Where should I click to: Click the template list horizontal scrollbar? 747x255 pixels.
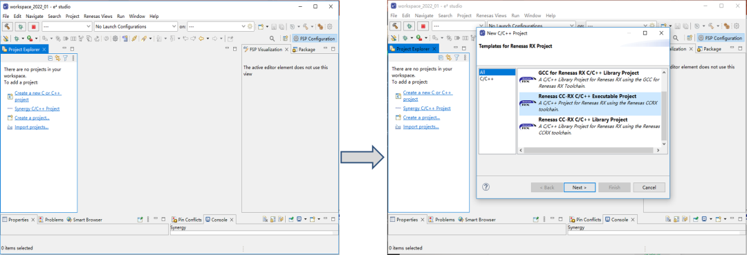pyautogui.click(x=589, y=151)
